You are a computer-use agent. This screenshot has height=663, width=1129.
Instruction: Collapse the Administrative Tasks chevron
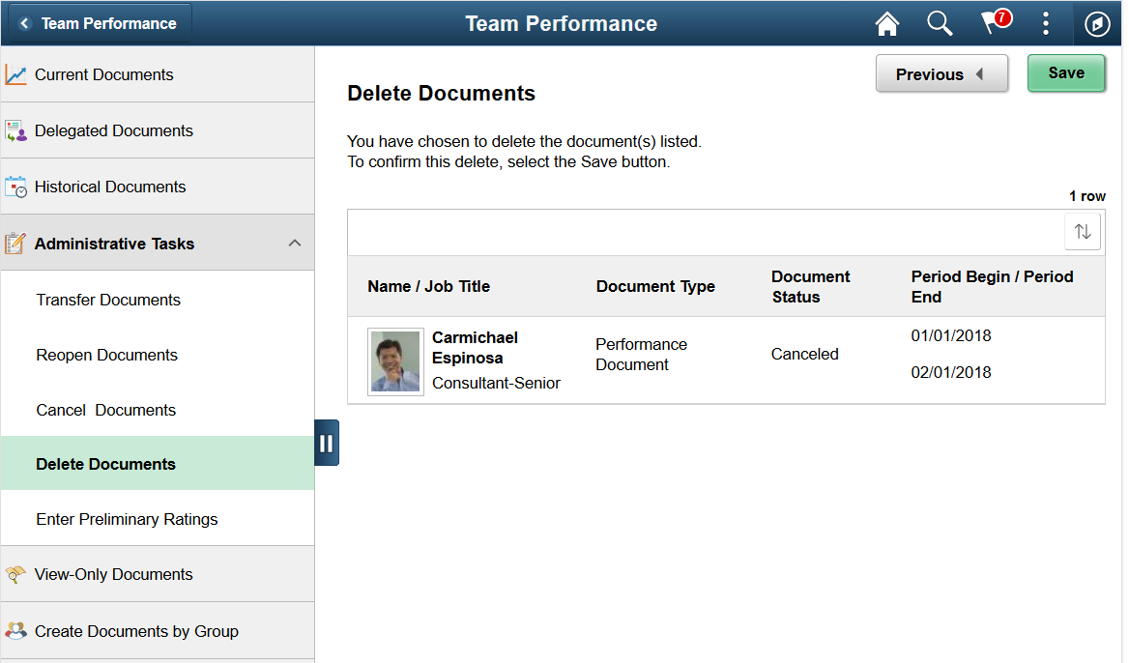pyautogui.click(x=295, y=244)
